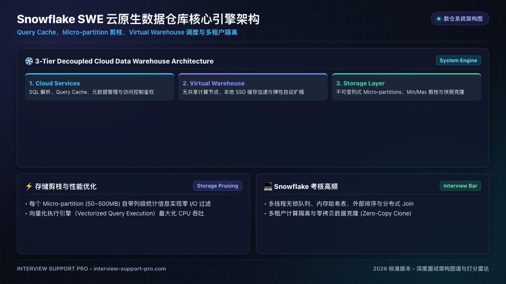Click the text SQL 解析、Query Cache、元数据管理与访问控制鉴权

[92, 92]
